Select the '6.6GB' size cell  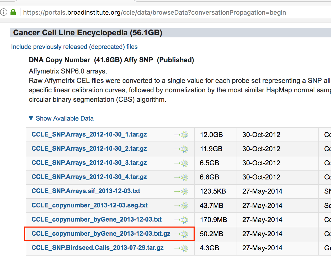click(x=215, y=177)
